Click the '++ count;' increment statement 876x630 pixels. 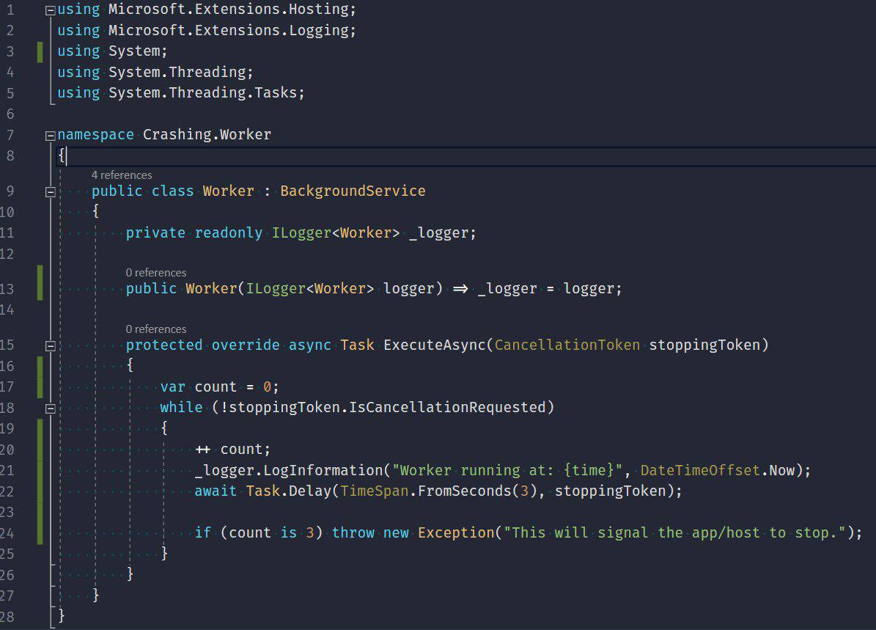pyautogui.click(x=232, y=450)
